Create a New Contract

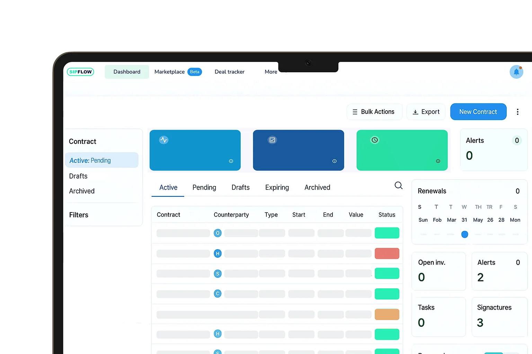[x=478, y=112]
